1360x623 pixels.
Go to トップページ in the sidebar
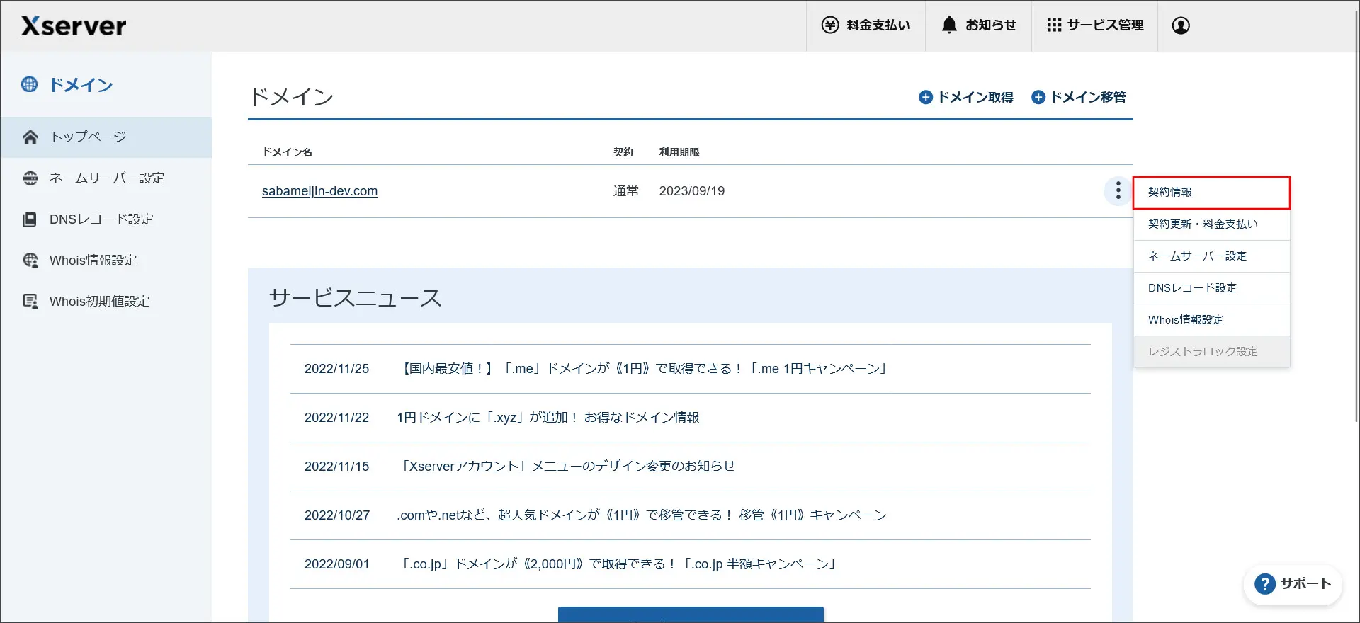(106, 137)
